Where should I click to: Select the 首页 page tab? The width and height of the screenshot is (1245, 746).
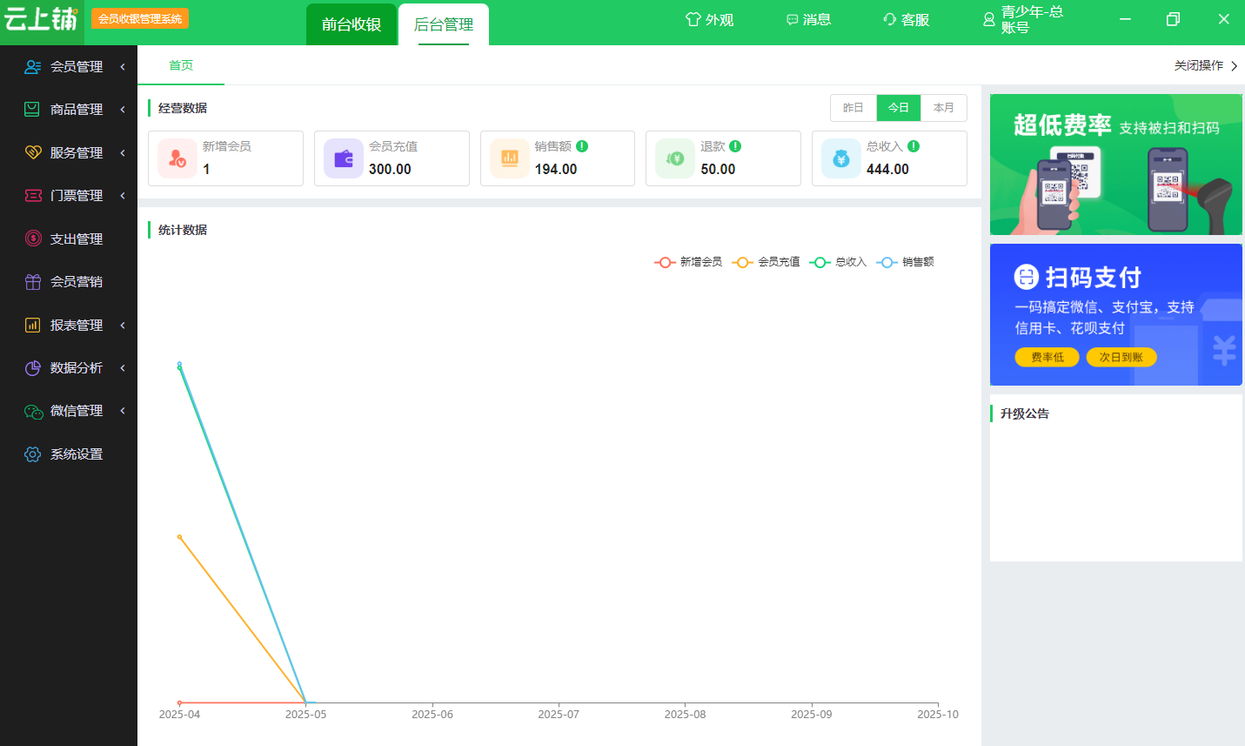[x=181, y=66]
